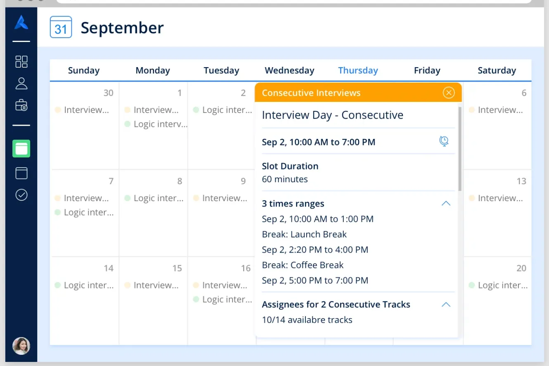Open Logic interview event on September 8

pyautogui.click(x=154, y=198)
